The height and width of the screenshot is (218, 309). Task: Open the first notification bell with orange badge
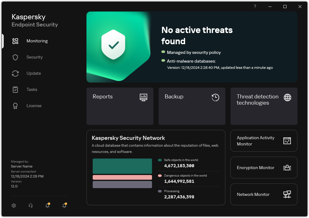point(47,206)
